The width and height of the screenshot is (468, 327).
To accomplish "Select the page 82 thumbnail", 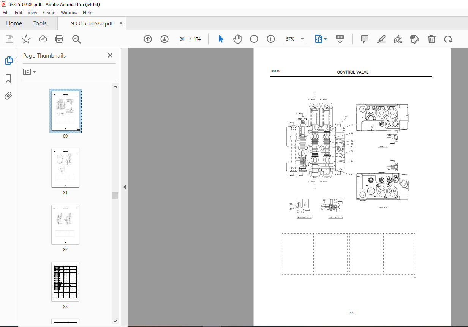I will click(x=65, y=225).
